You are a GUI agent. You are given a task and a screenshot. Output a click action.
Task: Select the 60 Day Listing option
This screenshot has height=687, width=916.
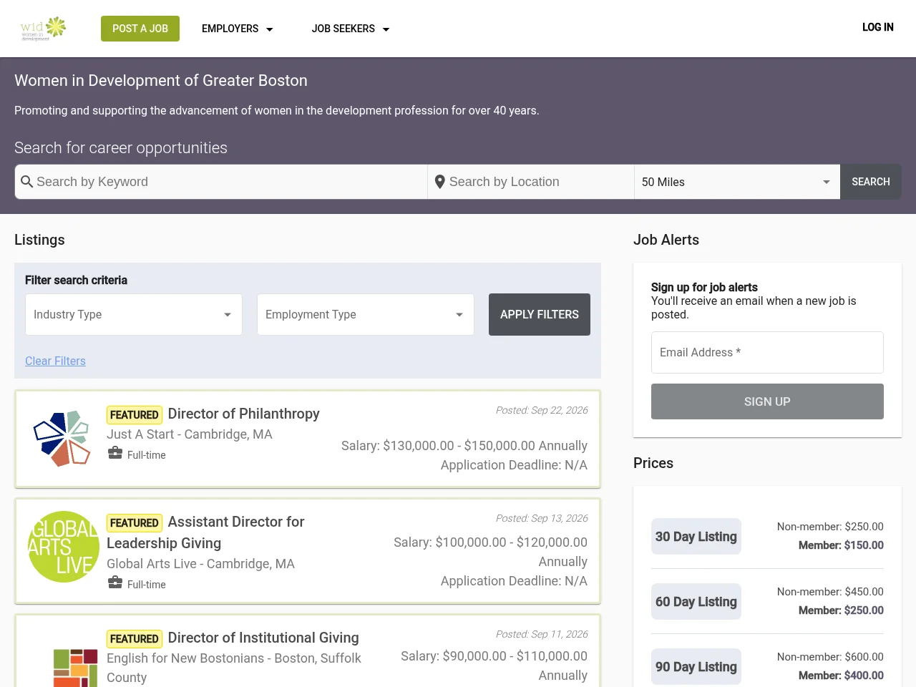(x=696, y=602)
